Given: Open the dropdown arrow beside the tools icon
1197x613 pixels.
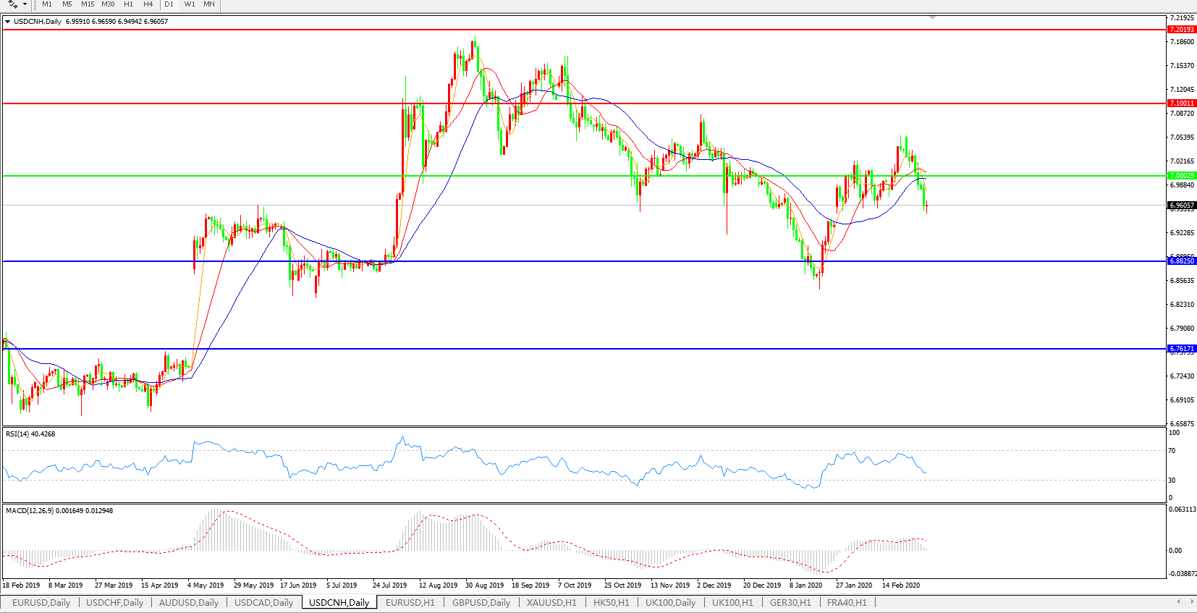Looking at the screenshot, I should (x=25, y=4).
